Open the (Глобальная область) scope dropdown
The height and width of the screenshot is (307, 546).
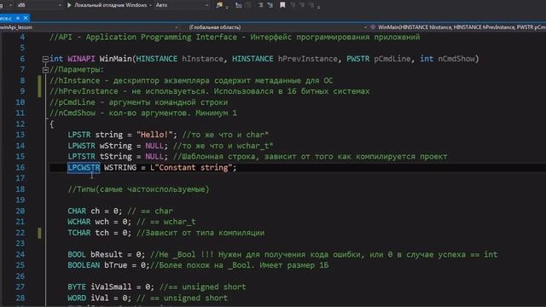[x=277, y=27]
